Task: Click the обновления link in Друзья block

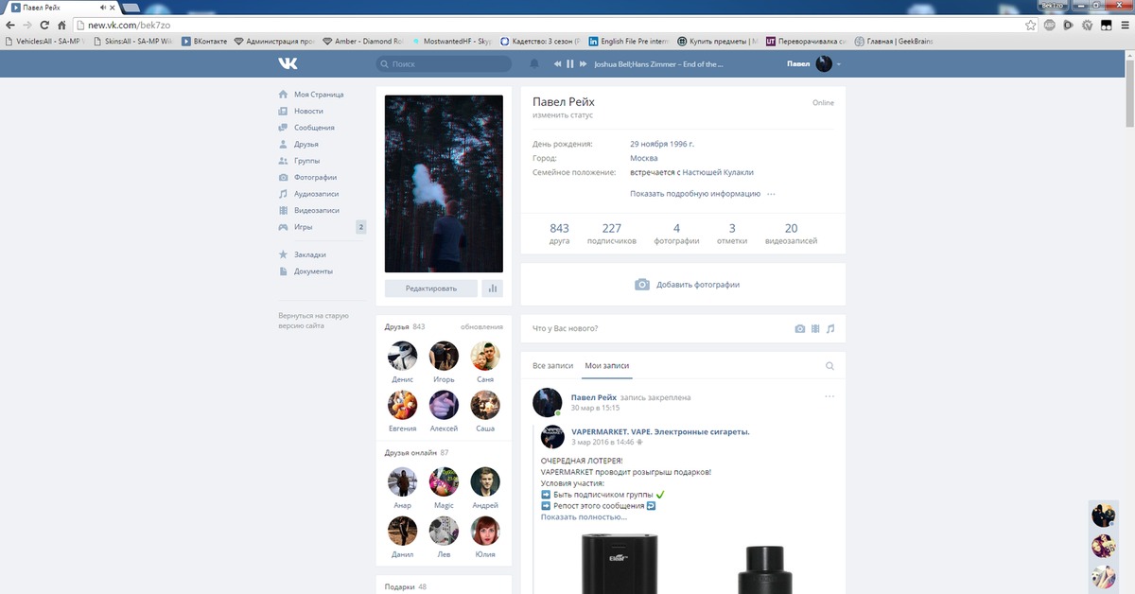Action: 481,327
